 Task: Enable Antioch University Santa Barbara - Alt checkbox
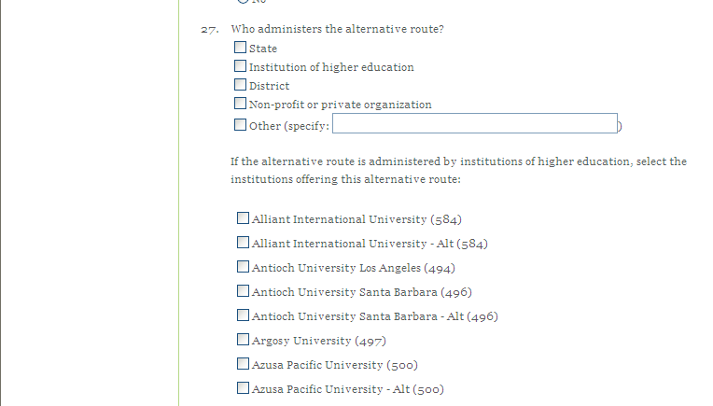coord(244,315)
